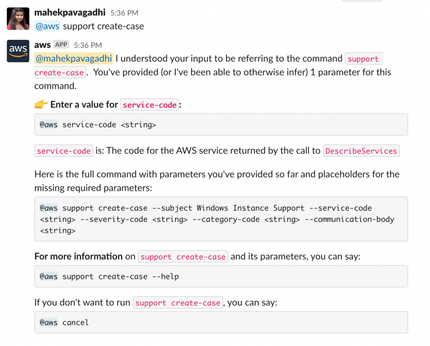Image resolution: width=430 pixels, height=346 pixels.
Task: Click the DescribeServices code reference
Action: [361, 151]
